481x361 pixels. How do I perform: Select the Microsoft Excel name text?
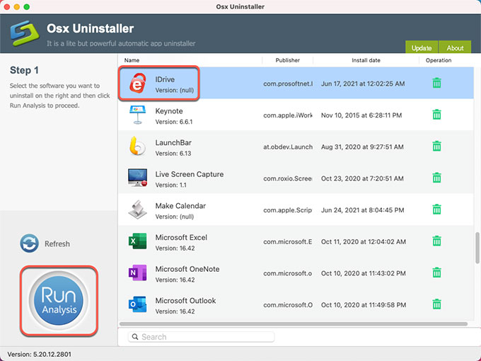pyautogui.click(x=181, y=237)
